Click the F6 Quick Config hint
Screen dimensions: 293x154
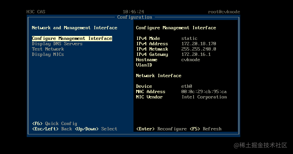54,124
